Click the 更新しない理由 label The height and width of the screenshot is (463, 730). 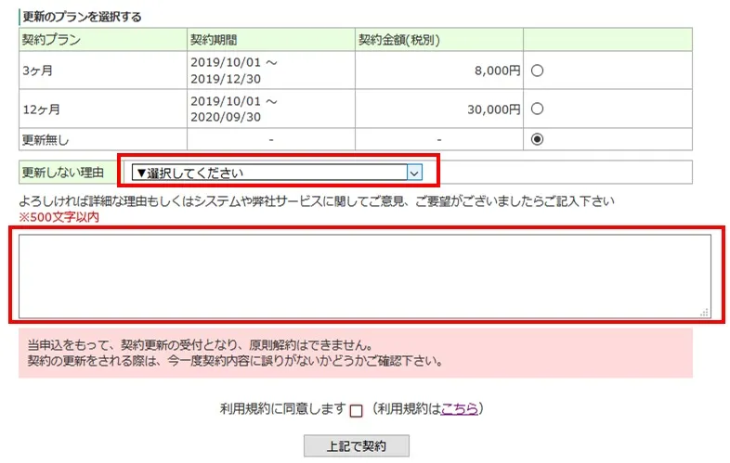point(63,173)
